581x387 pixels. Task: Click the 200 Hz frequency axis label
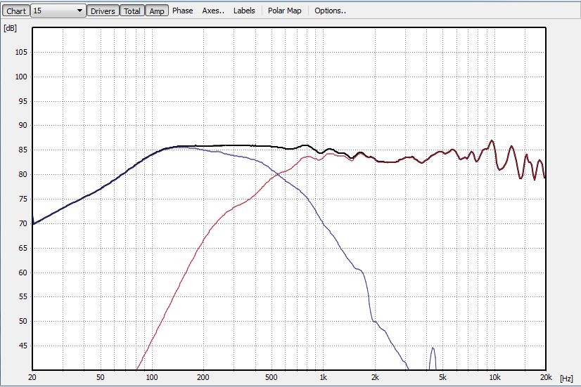pyautogui.click(x=204, y=378)
